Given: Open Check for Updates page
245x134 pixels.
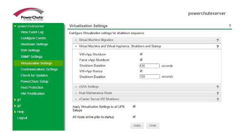Looking at the screenshot, I should click(x=34, y=75).
